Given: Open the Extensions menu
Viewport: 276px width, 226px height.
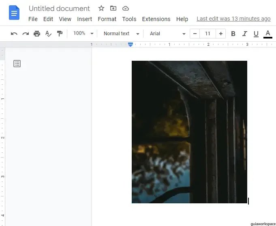Looking at the screenshot, I should pyautogui.click(x=156, y=19).
